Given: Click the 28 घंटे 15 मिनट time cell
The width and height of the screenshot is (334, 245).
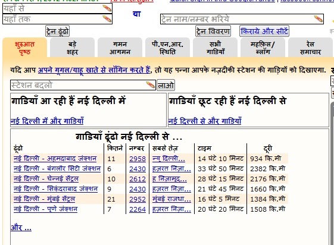Looking at the screenshot, I should [x=220, y=179].
